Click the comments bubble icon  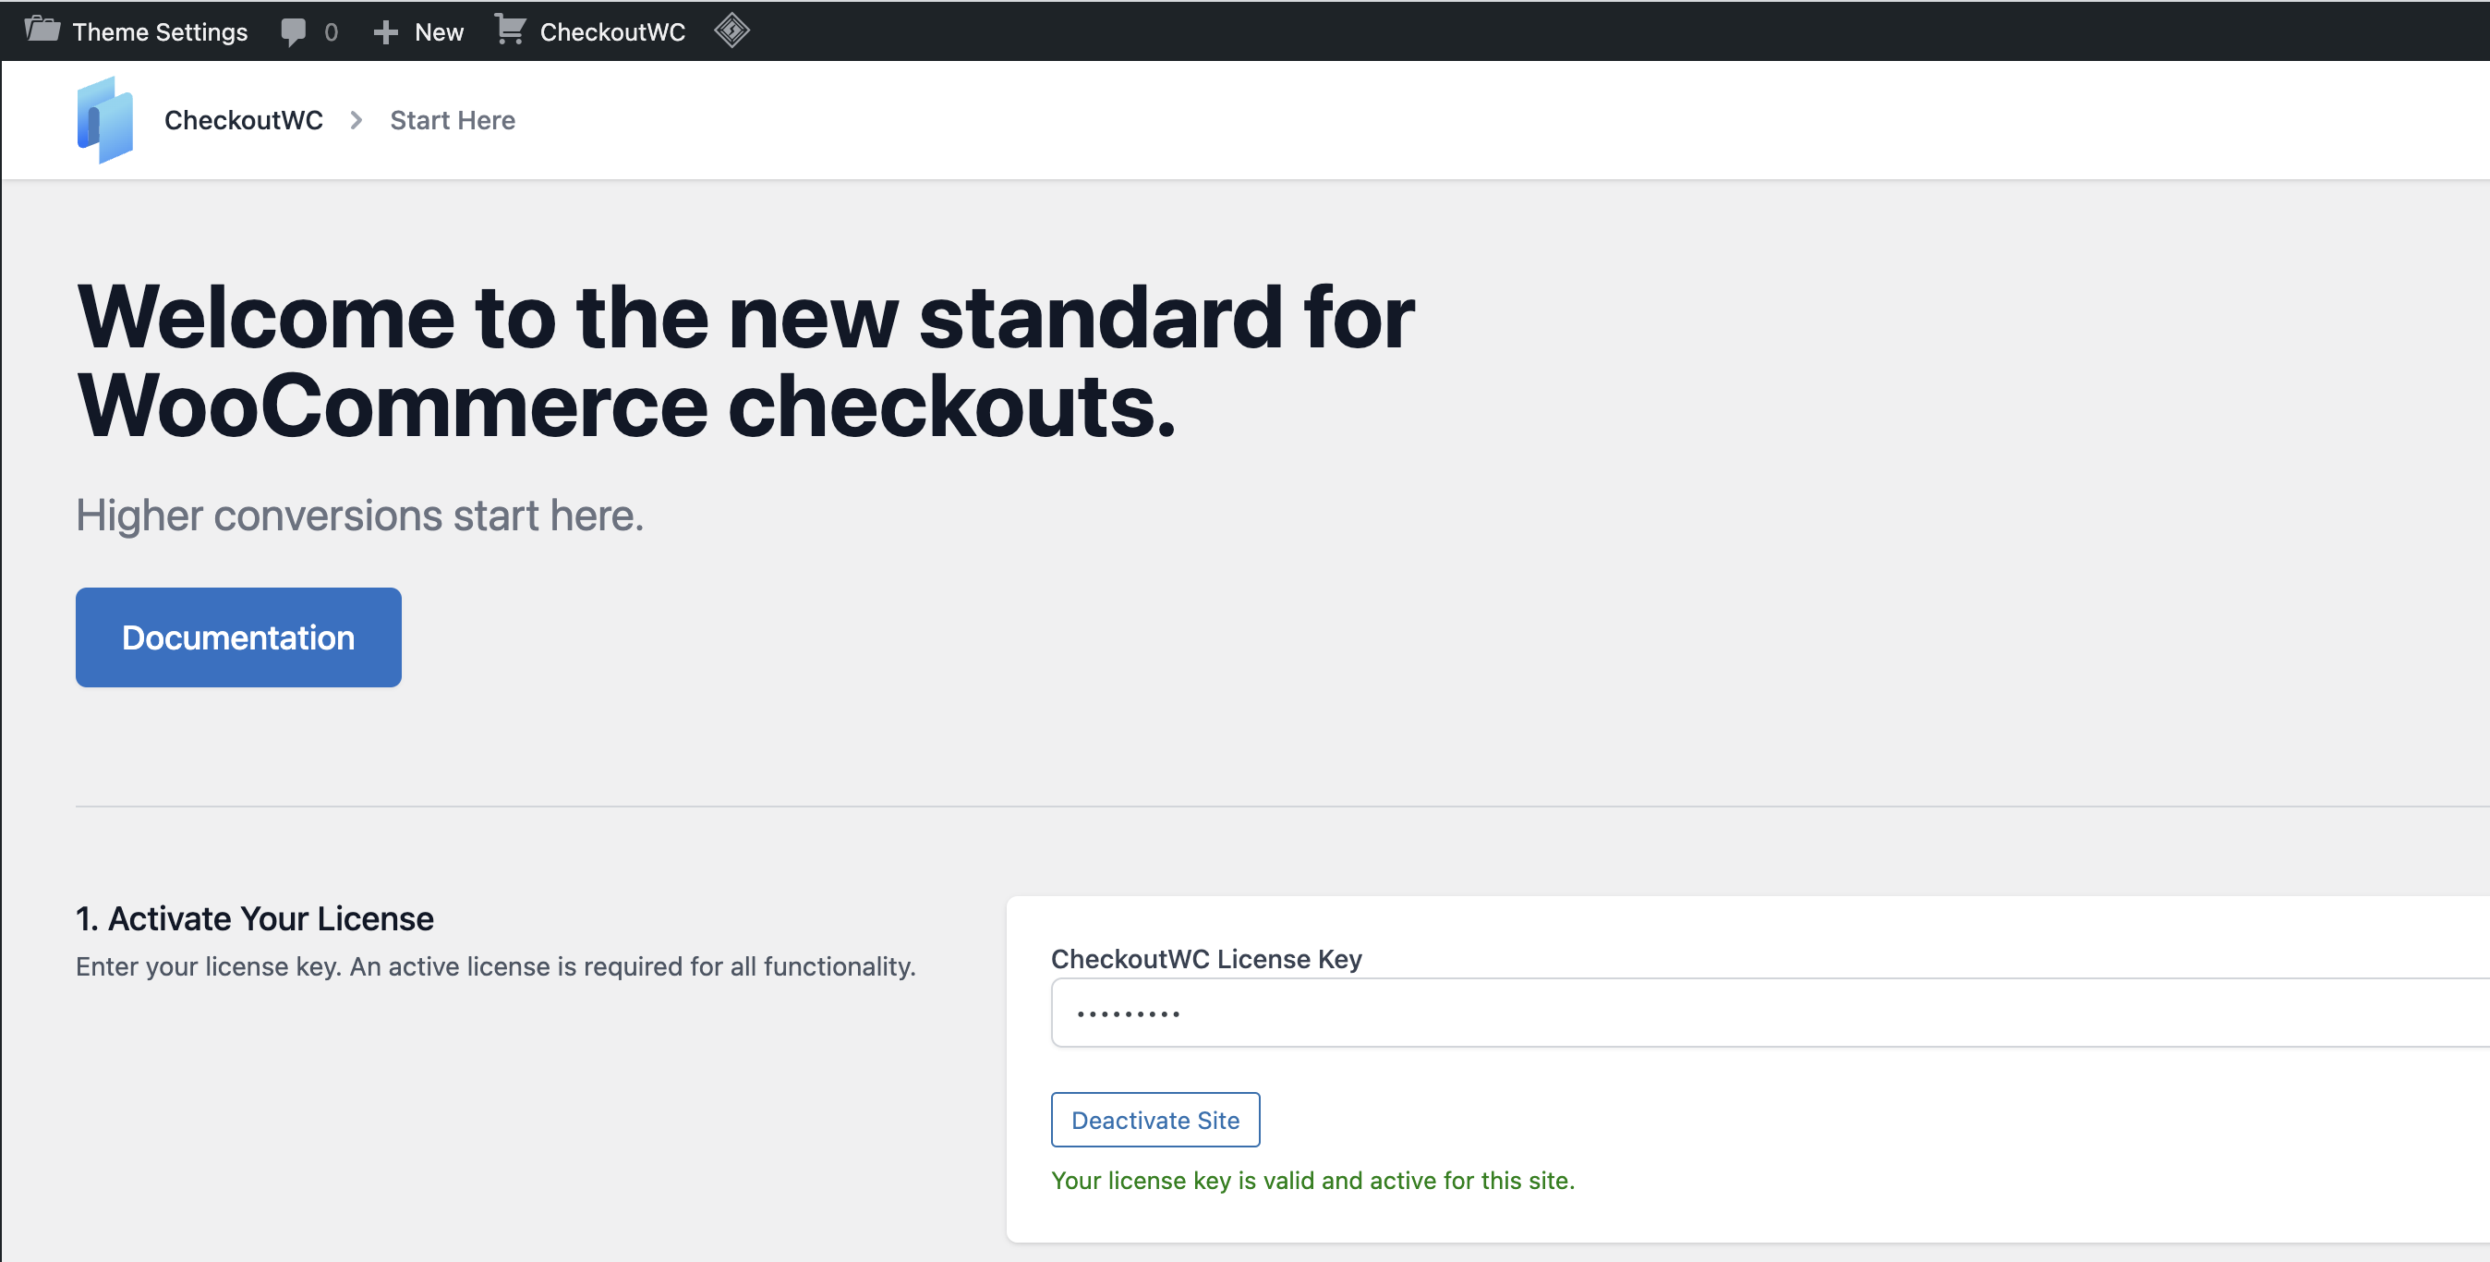pos(294,32)
